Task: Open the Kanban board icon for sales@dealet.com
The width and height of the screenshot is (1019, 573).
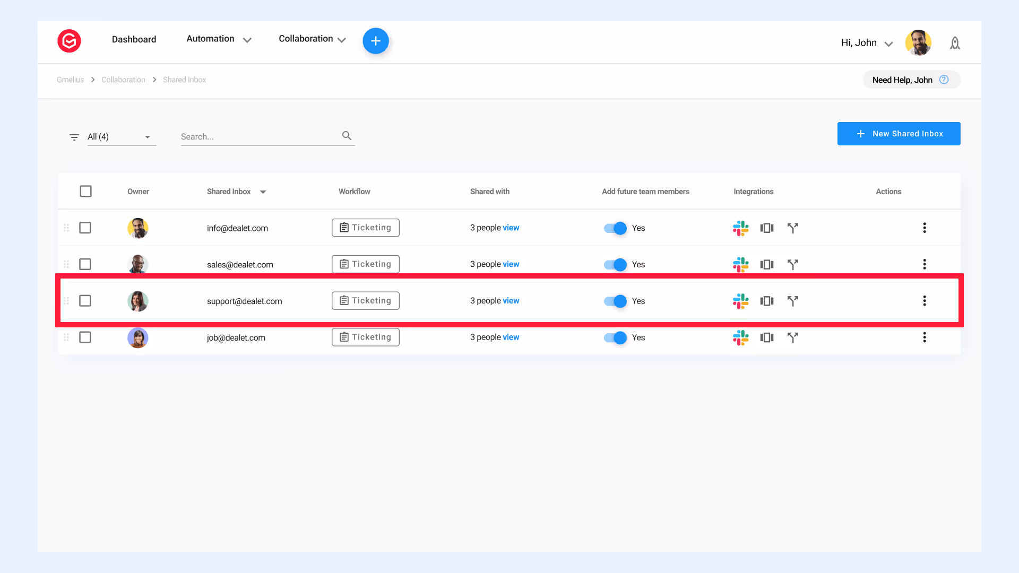Action: click(x=766, y=264)
